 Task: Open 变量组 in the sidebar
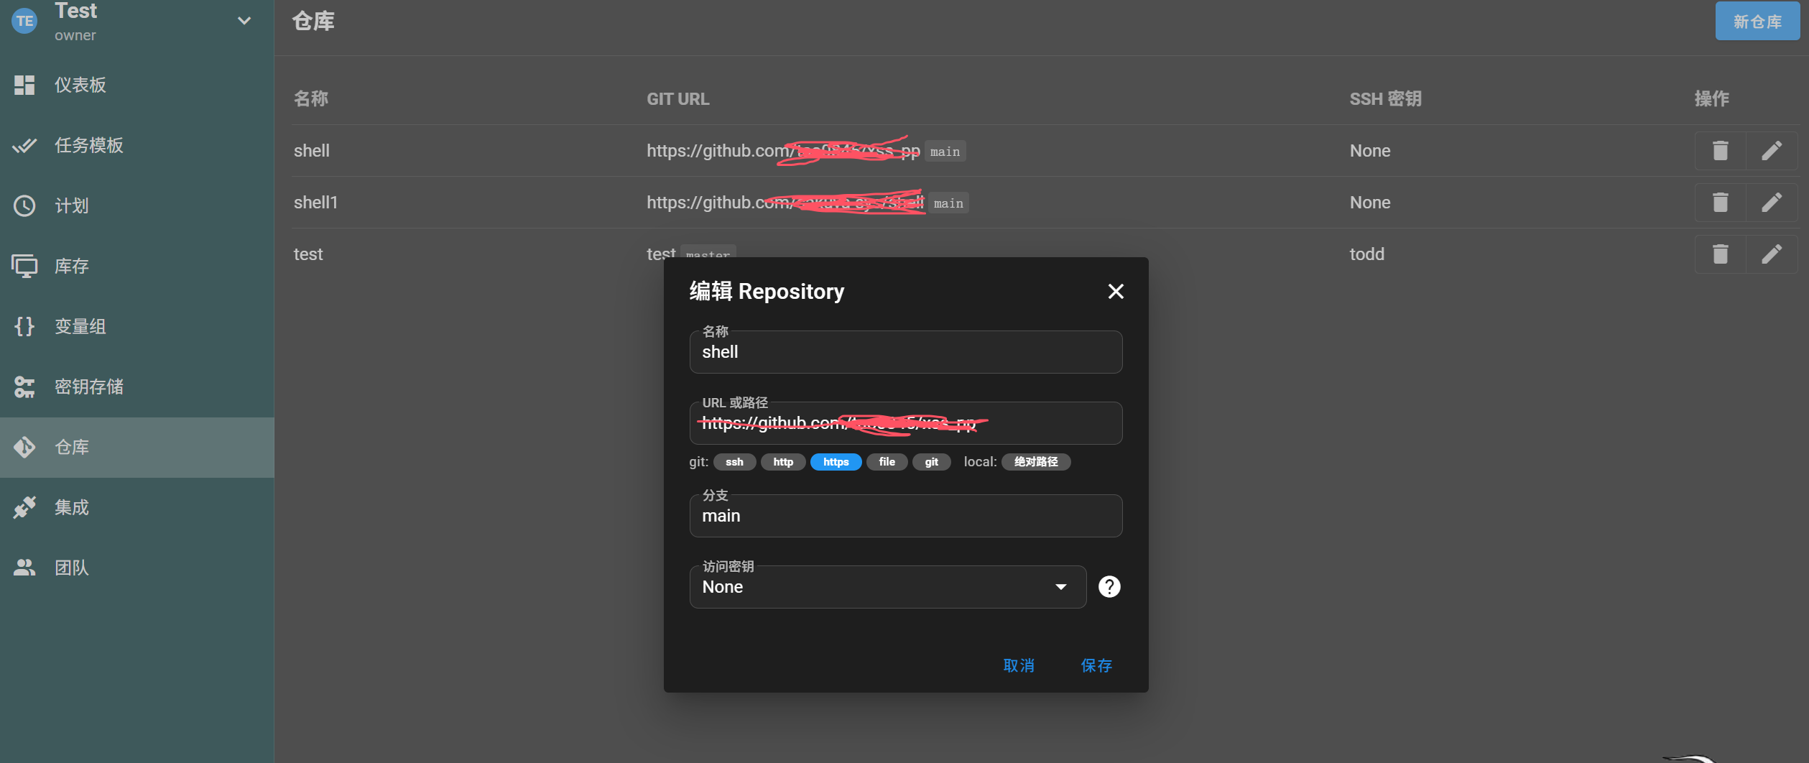click(x=137, y=326)
